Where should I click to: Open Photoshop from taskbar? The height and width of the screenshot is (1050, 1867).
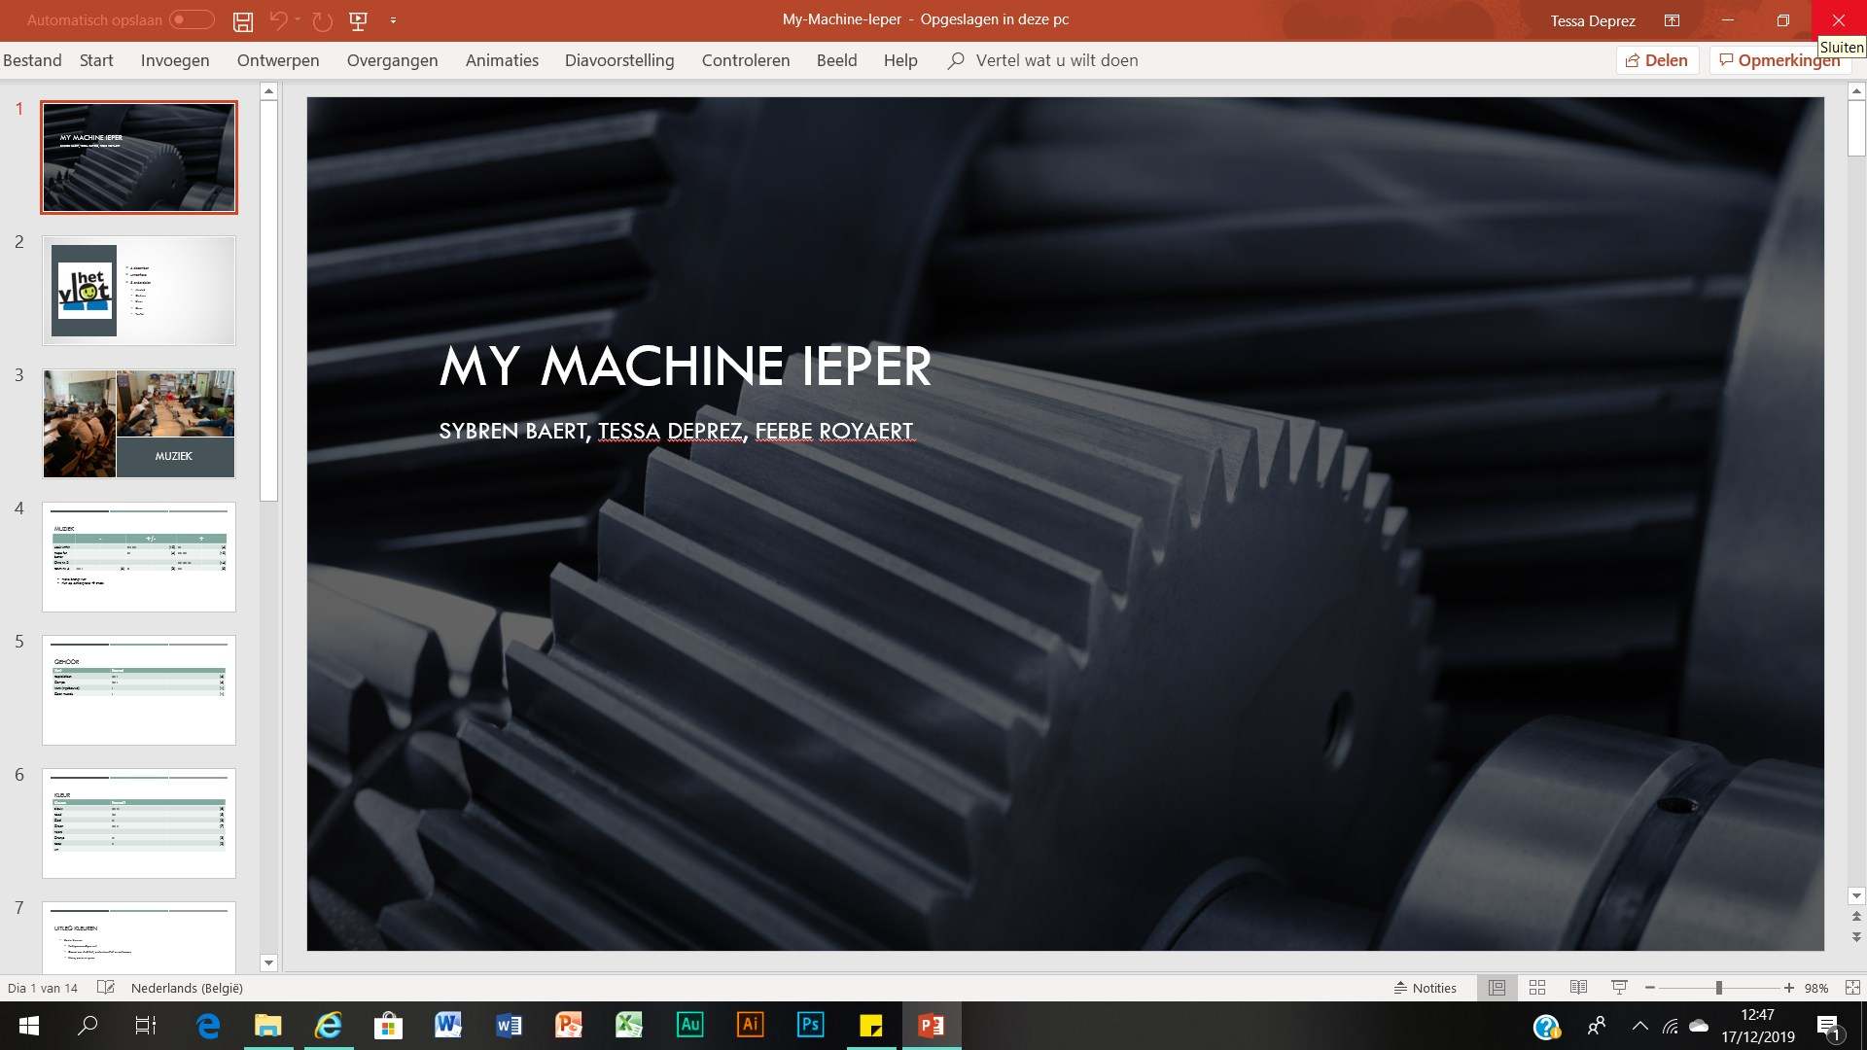[810, 1025]
